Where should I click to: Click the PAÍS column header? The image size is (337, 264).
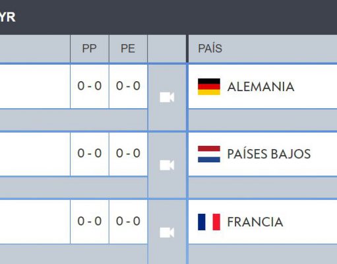(210, 48)
